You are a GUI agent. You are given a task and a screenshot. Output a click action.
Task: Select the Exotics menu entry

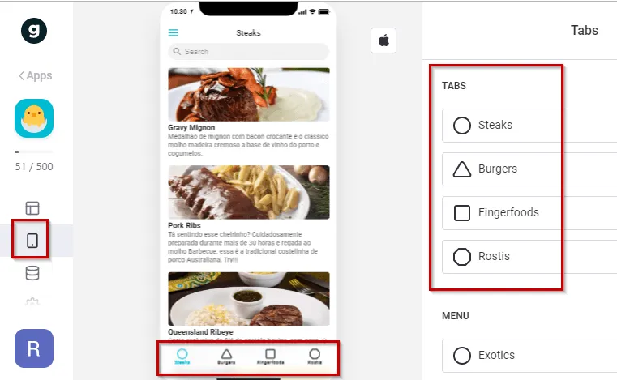pyautogui.click(x=529, y=355)
